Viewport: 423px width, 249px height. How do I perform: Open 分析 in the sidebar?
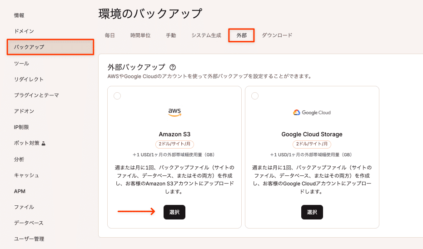pos(19,159)
